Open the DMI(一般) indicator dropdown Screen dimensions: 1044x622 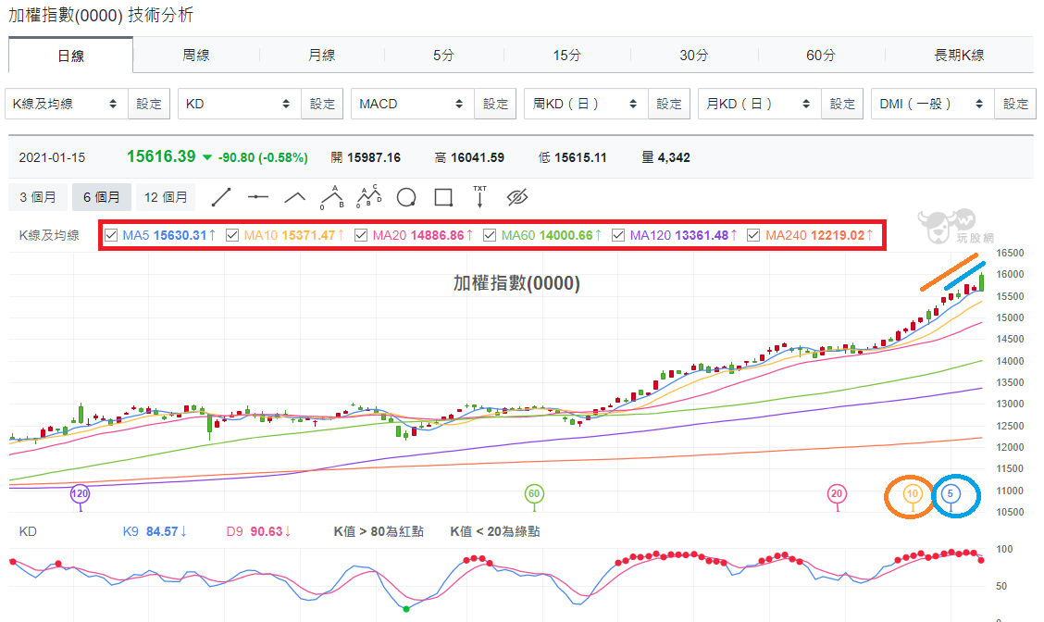click(x=933, y=104)
